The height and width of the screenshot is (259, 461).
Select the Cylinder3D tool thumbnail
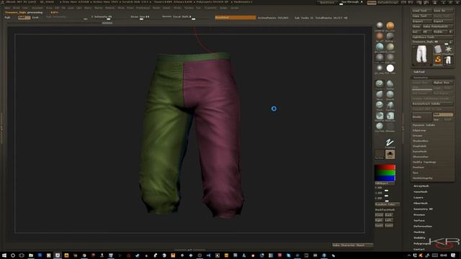[x=438, y=50]
